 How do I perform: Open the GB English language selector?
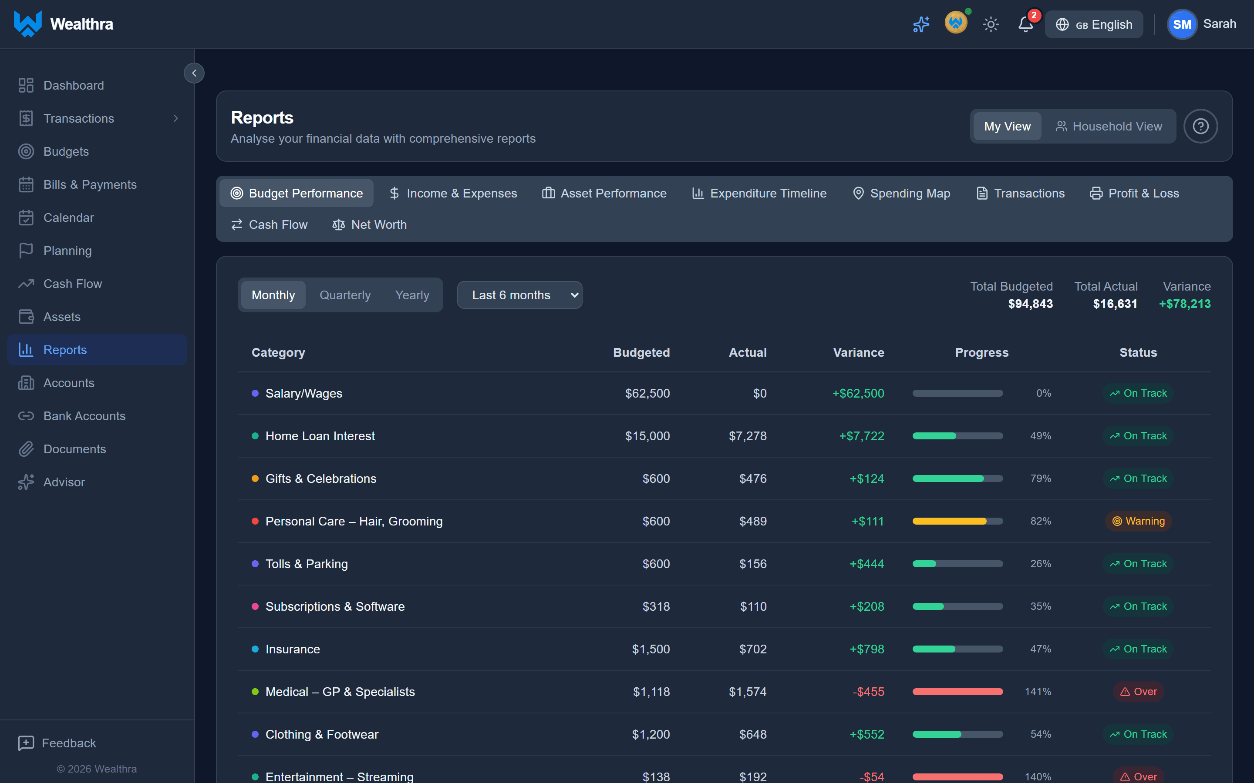[1093, 24]
